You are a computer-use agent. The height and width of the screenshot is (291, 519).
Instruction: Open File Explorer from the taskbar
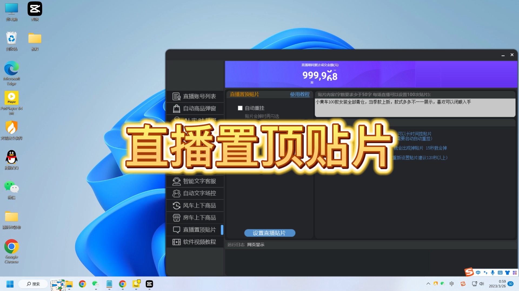pos(69,284)
